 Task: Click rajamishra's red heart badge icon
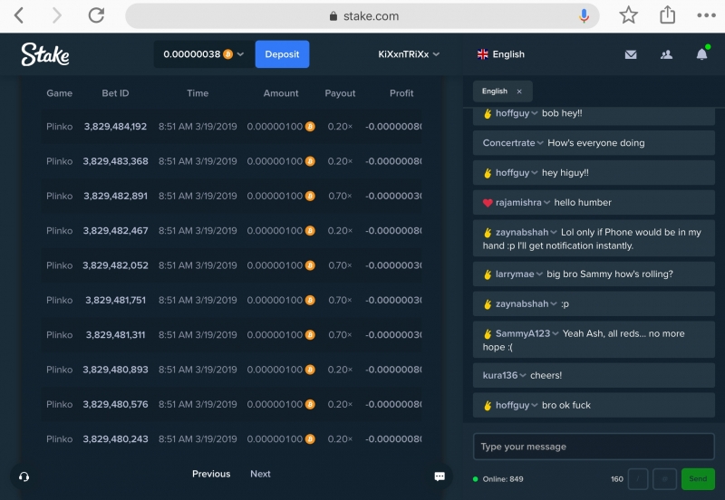click(488, 203)
